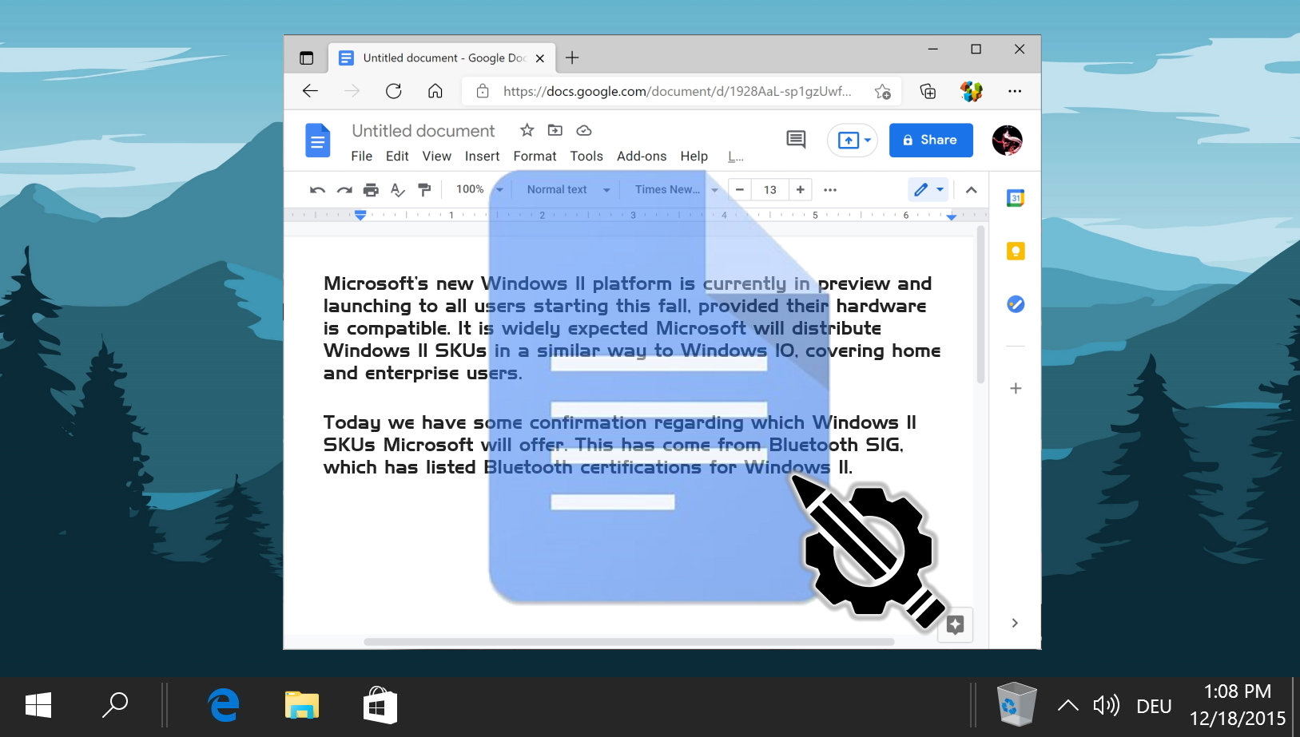The width and height of the screenshot is (1300, 737).
Task: Open the zoom level 100% dropdown
Action: tap(479, 189)
